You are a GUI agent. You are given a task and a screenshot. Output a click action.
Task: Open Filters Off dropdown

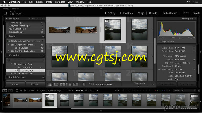185,91
